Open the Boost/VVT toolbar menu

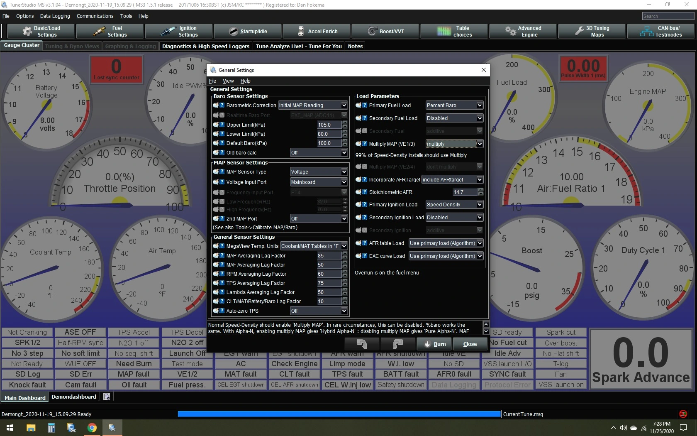pyautogui.click(x=386, y=32)
